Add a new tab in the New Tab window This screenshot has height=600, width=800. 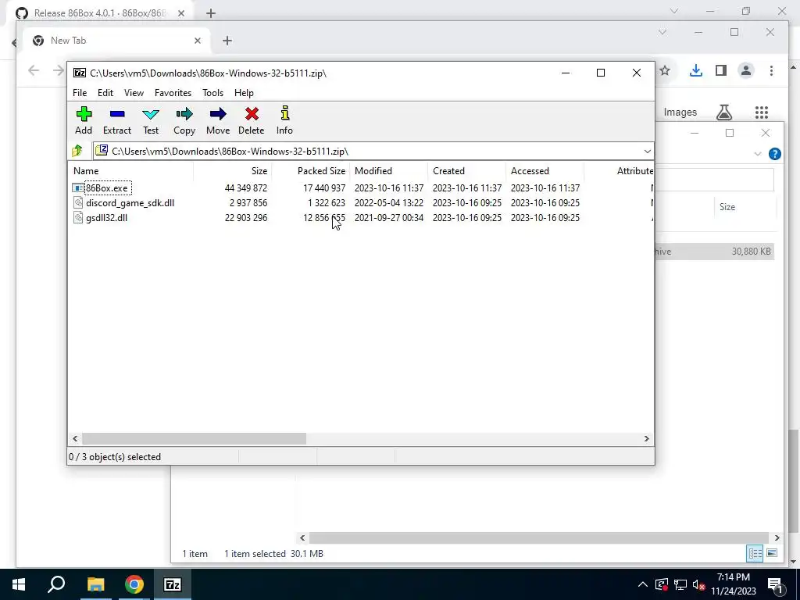pyautogui.click(x=227, y=41)
